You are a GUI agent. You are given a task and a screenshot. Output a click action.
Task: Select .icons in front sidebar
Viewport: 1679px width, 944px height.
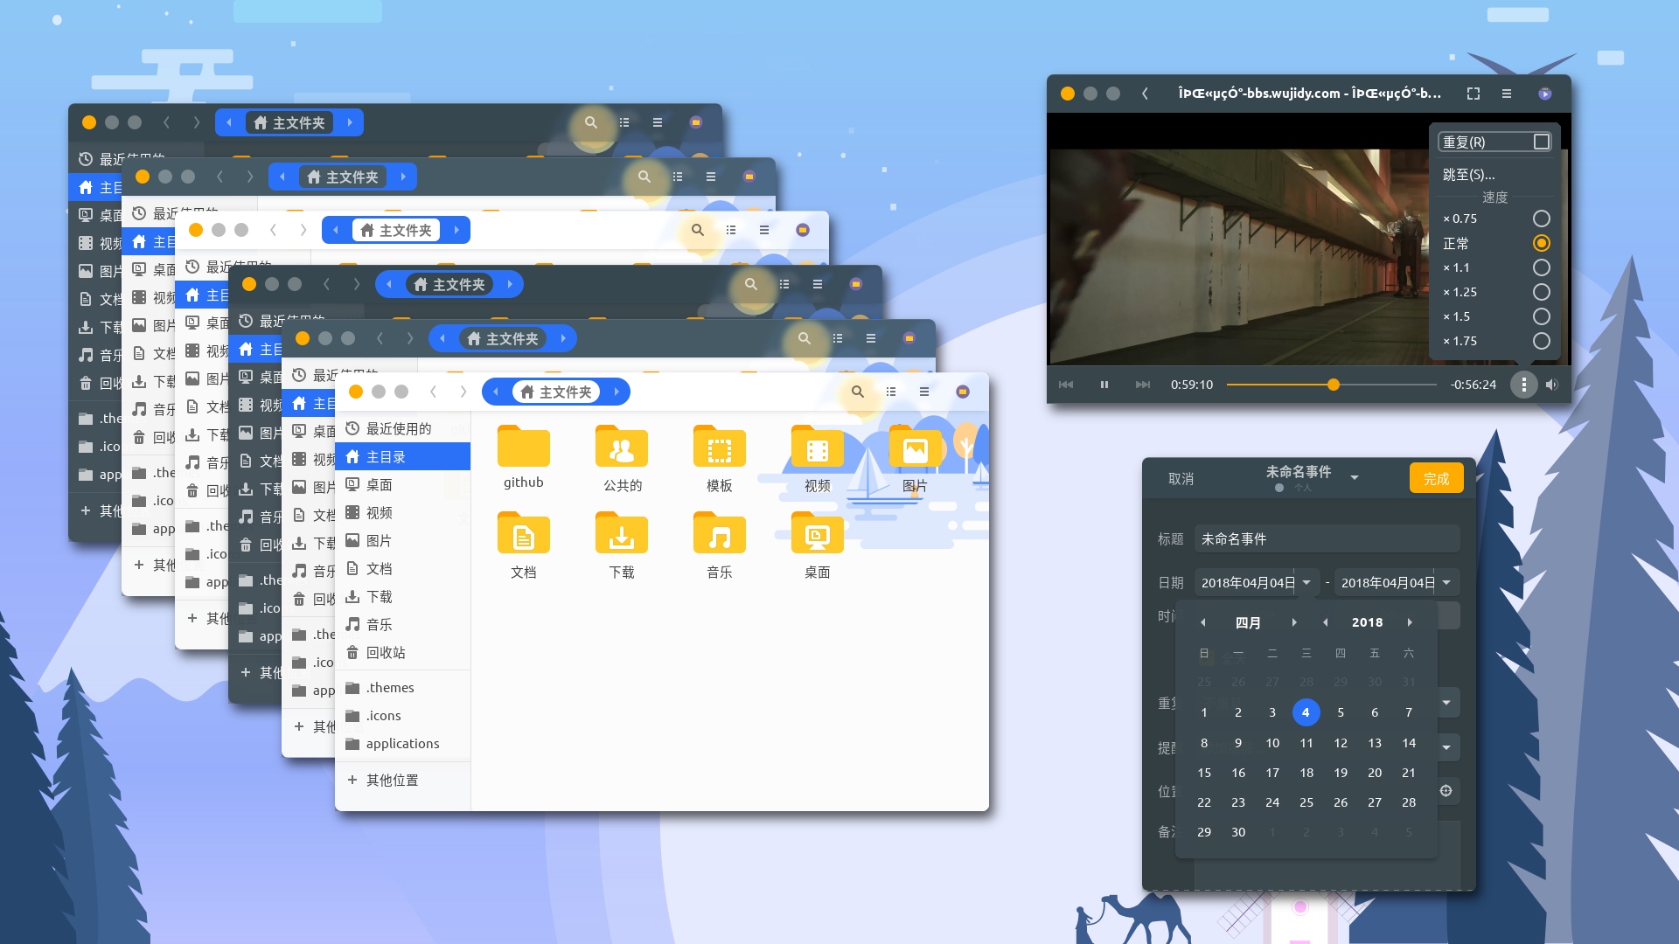(403, 715)
